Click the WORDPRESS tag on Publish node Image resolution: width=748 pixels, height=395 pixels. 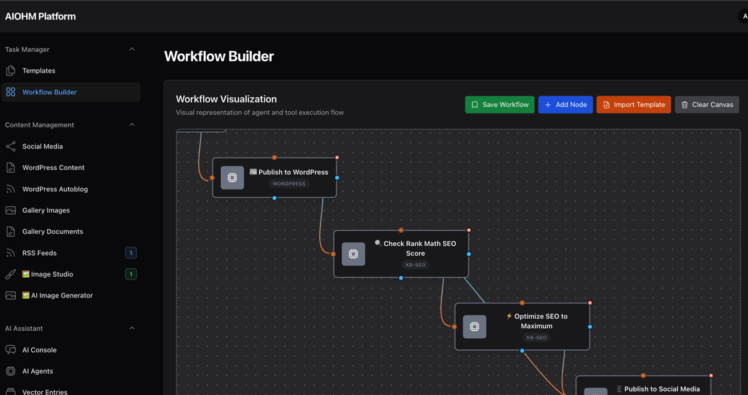[x=289, y=184]
